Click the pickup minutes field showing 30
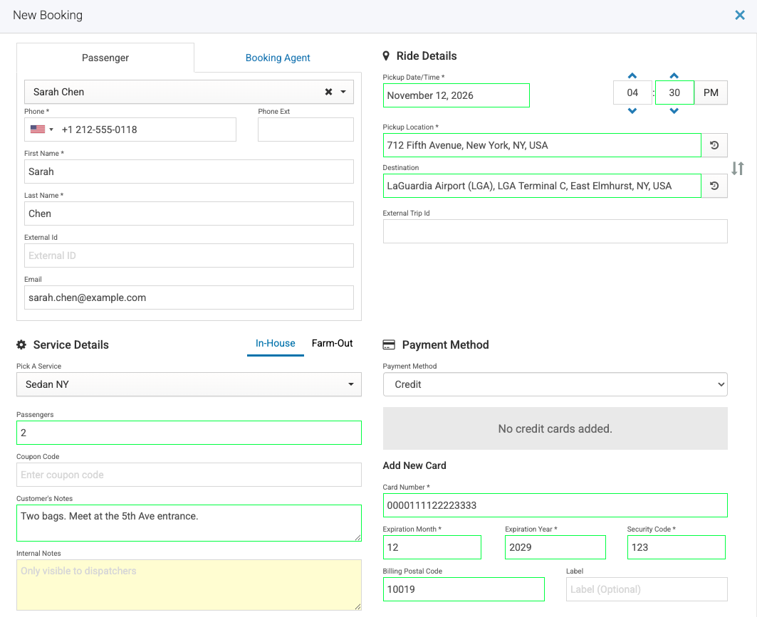 point(674,93)
